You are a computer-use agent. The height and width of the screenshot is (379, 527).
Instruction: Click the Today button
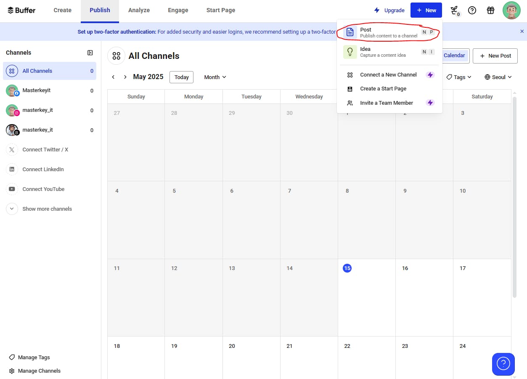(181, 77)
